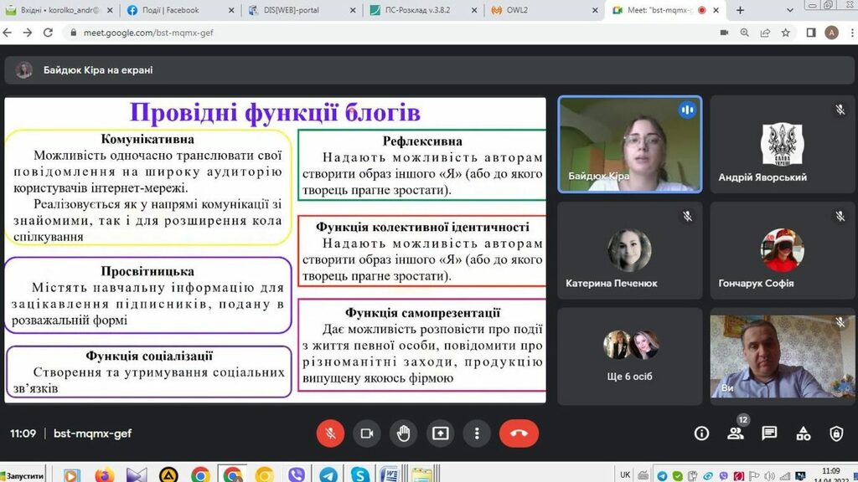Open the chat messages panel
Viewport: 858px width, 482px height.
point(769,433)
